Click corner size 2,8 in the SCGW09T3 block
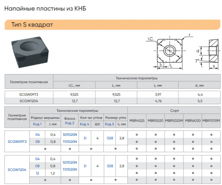 (x=122, y=138)
